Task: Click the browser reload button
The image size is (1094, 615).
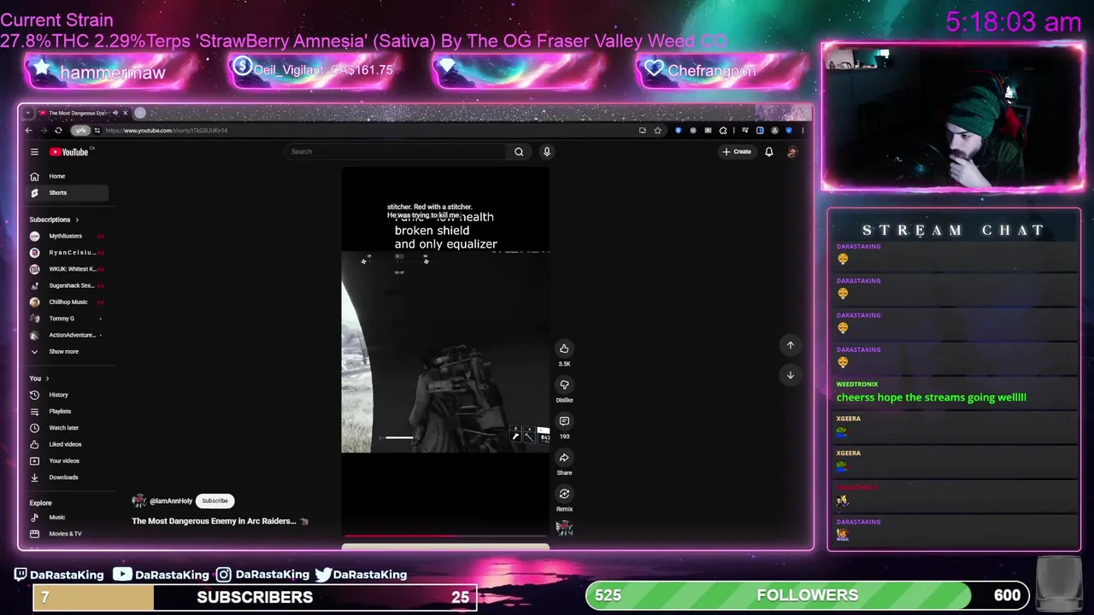Action: tap(58, 131)
